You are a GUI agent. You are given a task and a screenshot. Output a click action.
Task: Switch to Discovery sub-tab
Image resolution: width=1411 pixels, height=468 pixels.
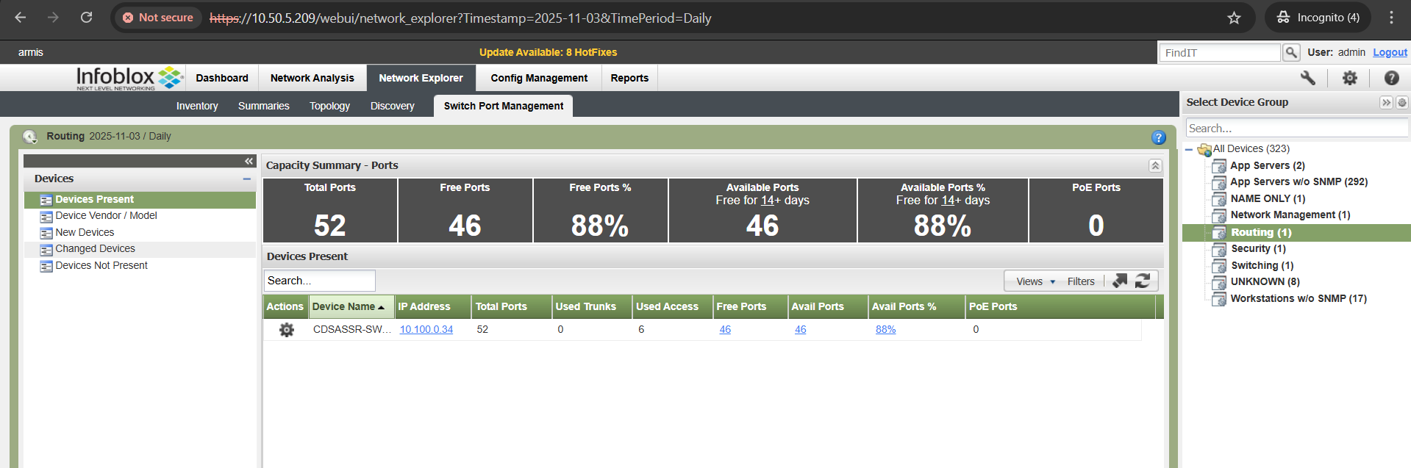[393, 106]
